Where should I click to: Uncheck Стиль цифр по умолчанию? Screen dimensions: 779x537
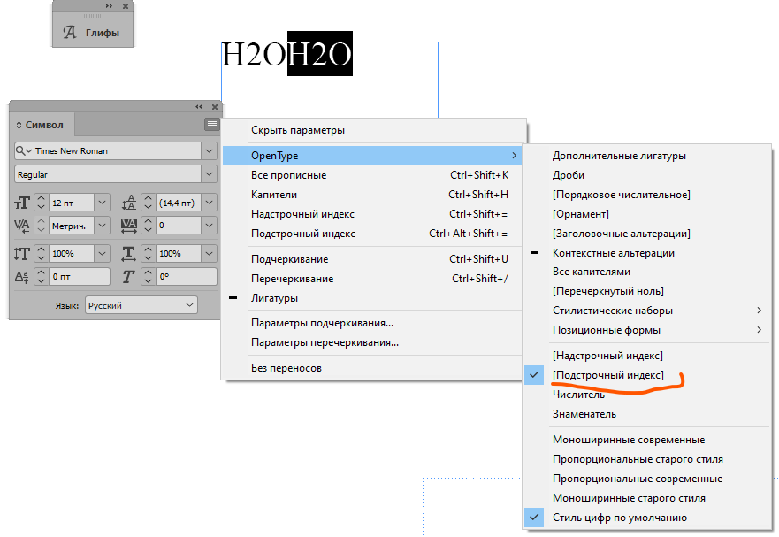[647, 518]
